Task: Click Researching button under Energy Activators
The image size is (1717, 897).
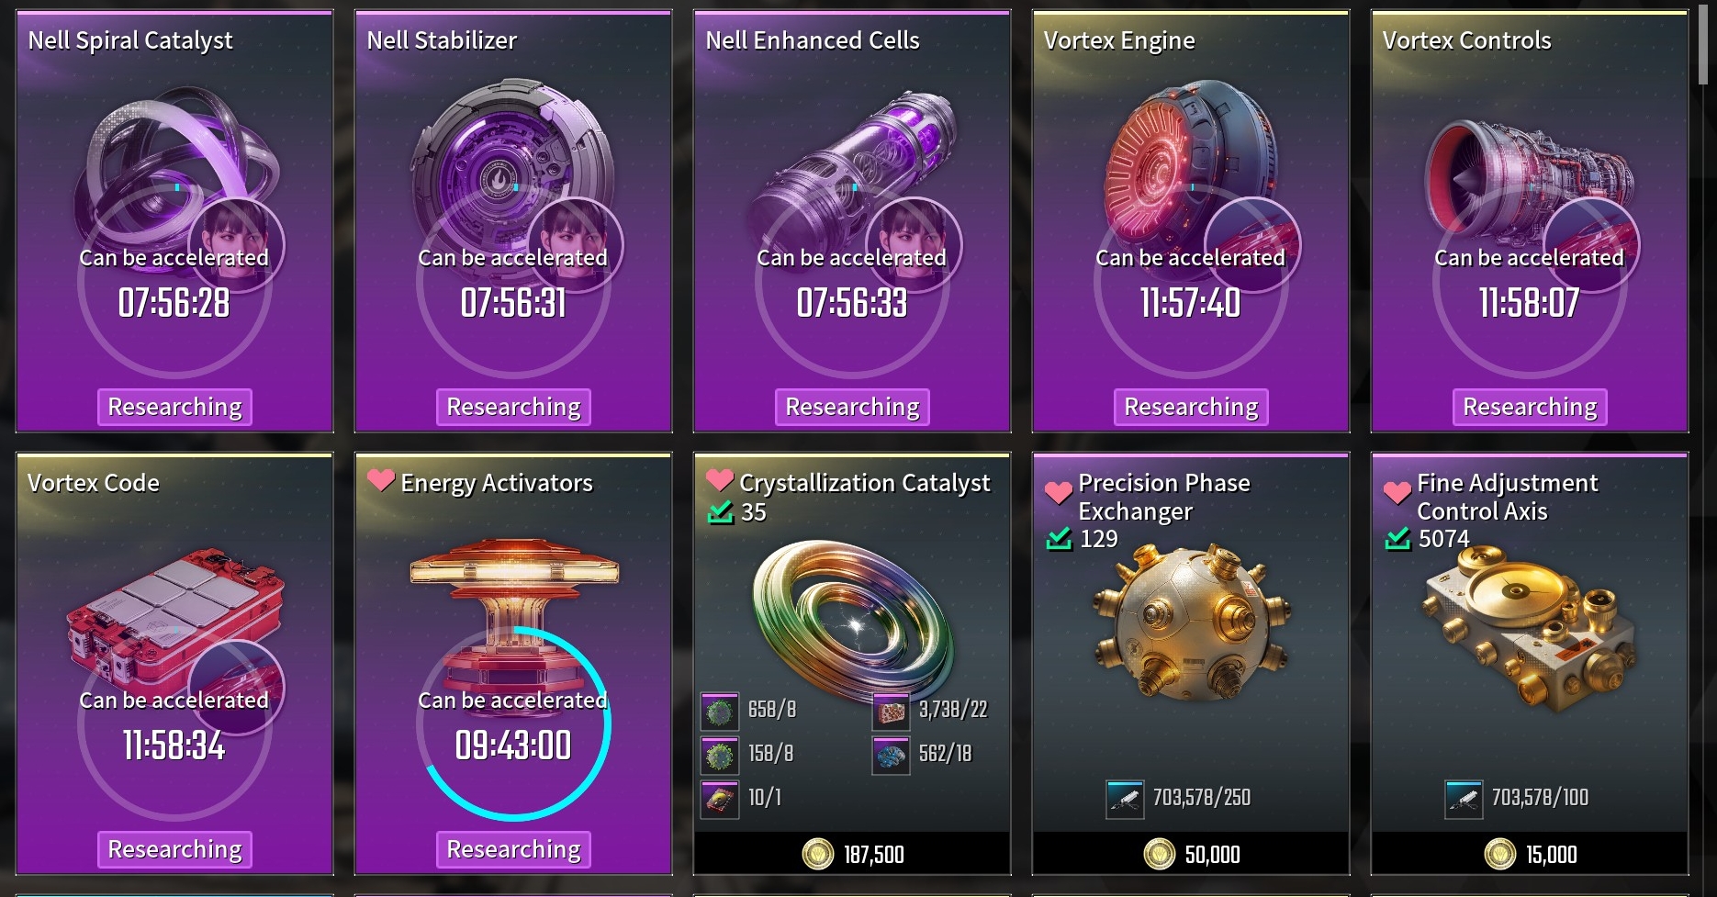Action: coord(513,849)
